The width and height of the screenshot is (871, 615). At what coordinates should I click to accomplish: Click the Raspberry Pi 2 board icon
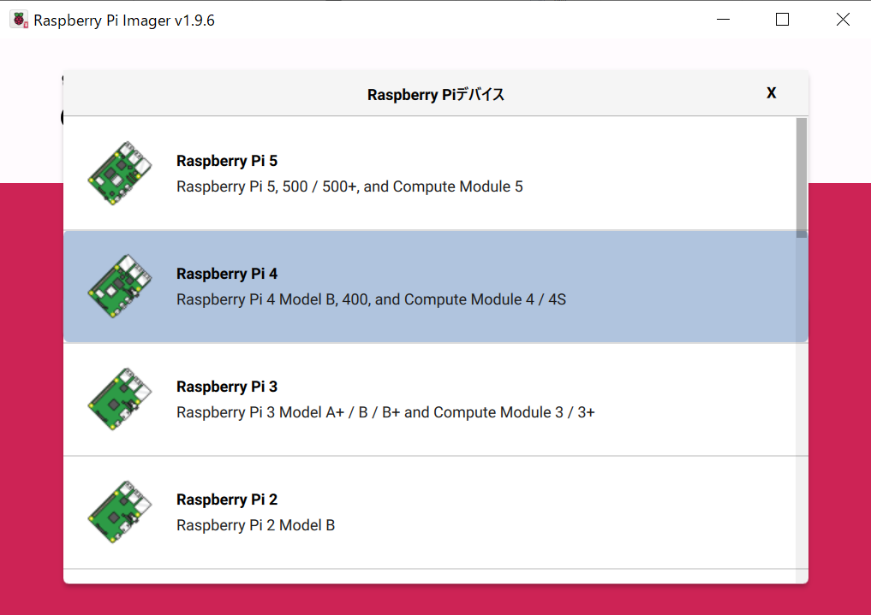[120, 512]
